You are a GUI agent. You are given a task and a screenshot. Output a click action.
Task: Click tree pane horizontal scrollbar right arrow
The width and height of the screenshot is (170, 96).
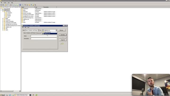[20, 91]
